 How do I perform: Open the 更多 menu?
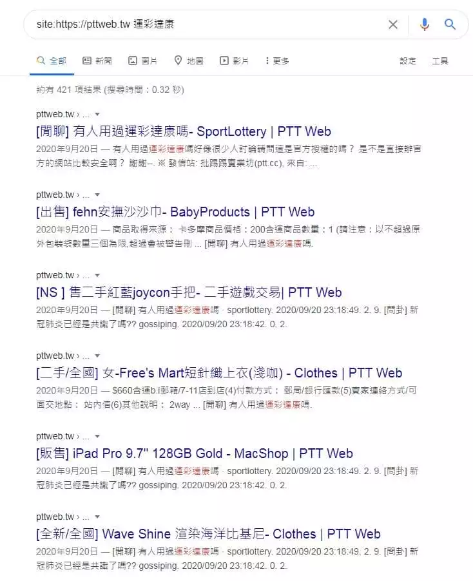[x=277, y=61]
